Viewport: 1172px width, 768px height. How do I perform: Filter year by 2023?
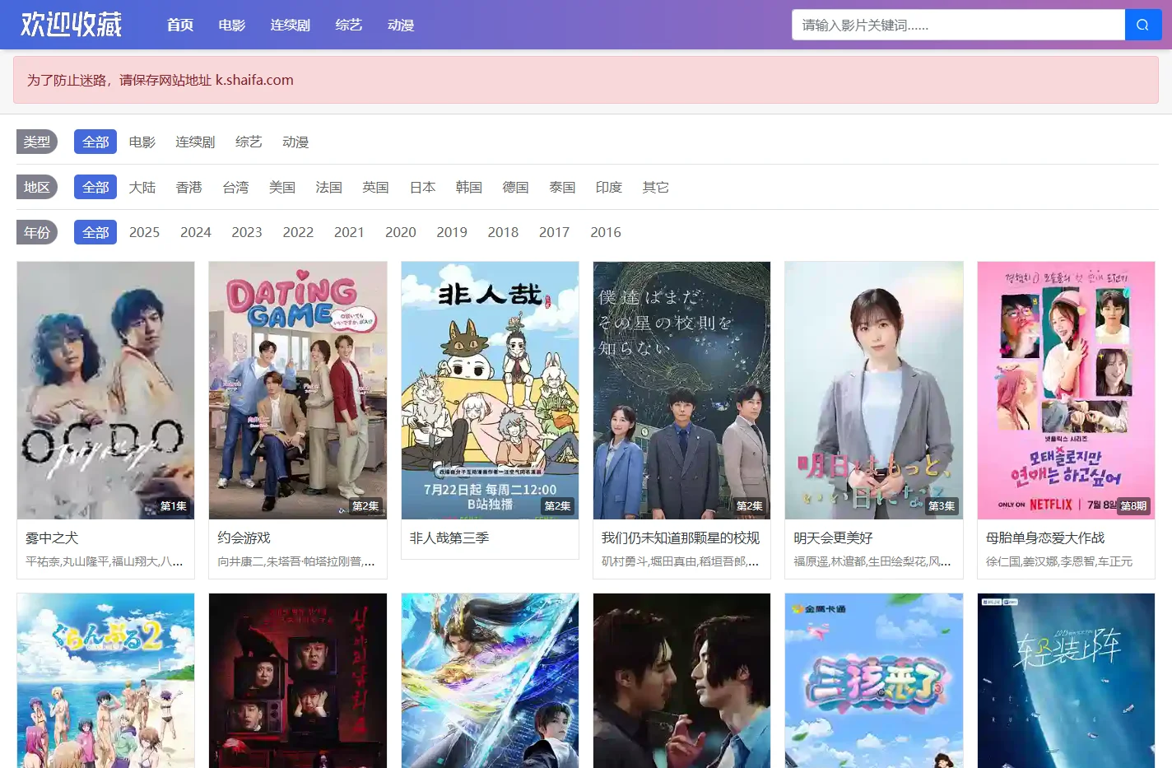tap(247, 232)
